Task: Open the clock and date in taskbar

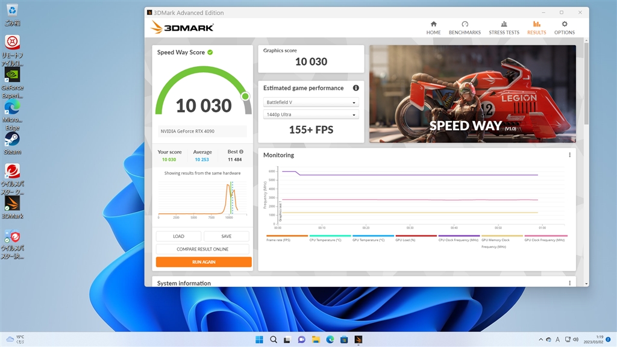Action: pos(594,340)
